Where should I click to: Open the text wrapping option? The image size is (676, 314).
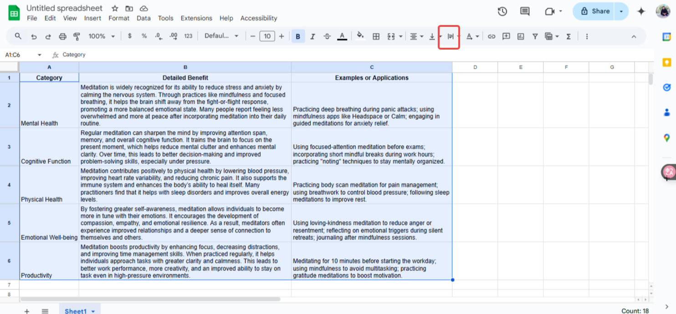pyautogui.click(x=451, y=36)
